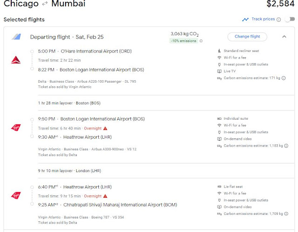Screen dimensions: 298x232
Task: Collapse the Departing flight details chevron
Action: (284, 37)
